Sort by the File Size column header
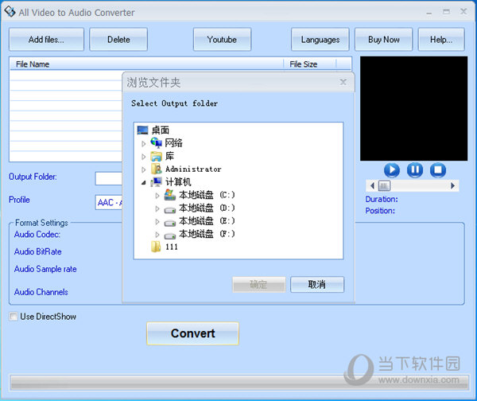This screenshot has height=401, width=477. 310,64
